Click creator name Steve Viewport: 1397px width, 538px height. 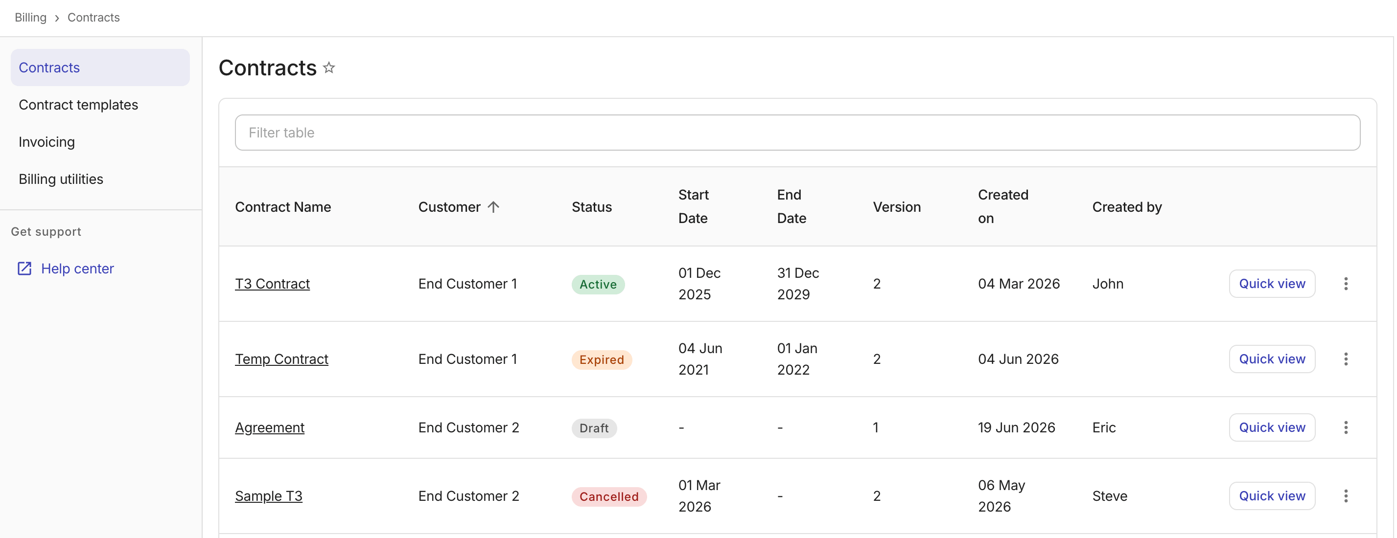coord(1110,496)
